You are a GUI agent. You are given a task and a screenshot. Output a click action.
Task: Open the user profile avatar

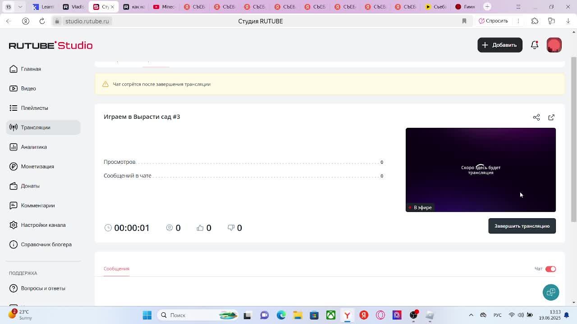tap(554, 45)
